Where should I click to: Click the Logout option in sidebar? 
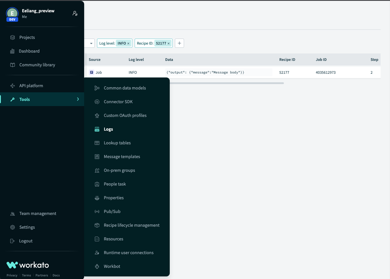tap(26, 241)
